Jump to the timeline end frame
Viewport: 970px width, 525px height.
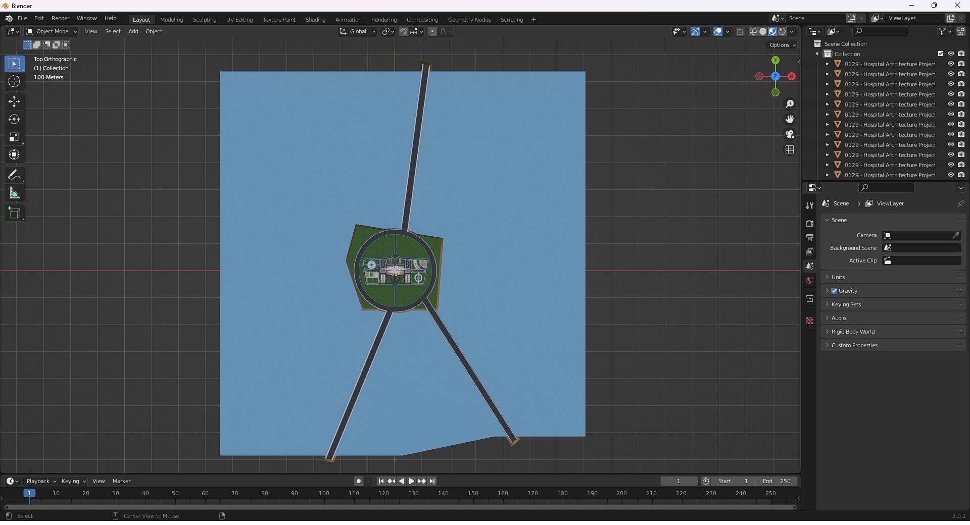click(432, 481)
